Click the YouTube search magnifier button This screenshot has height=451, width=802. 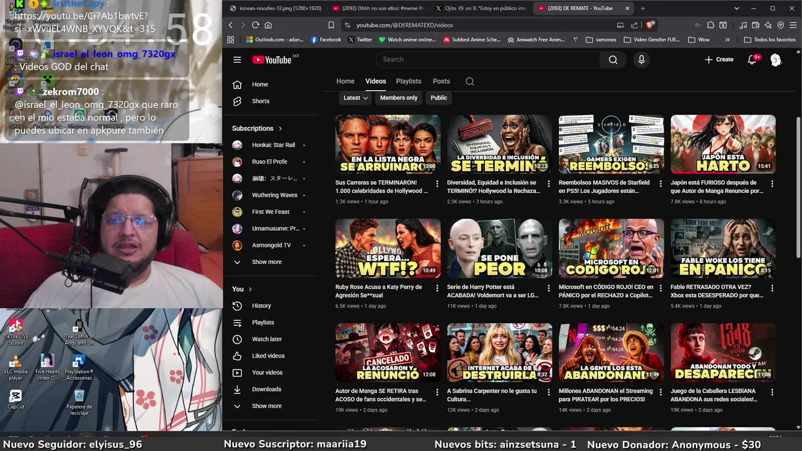[x=613, y=60]
